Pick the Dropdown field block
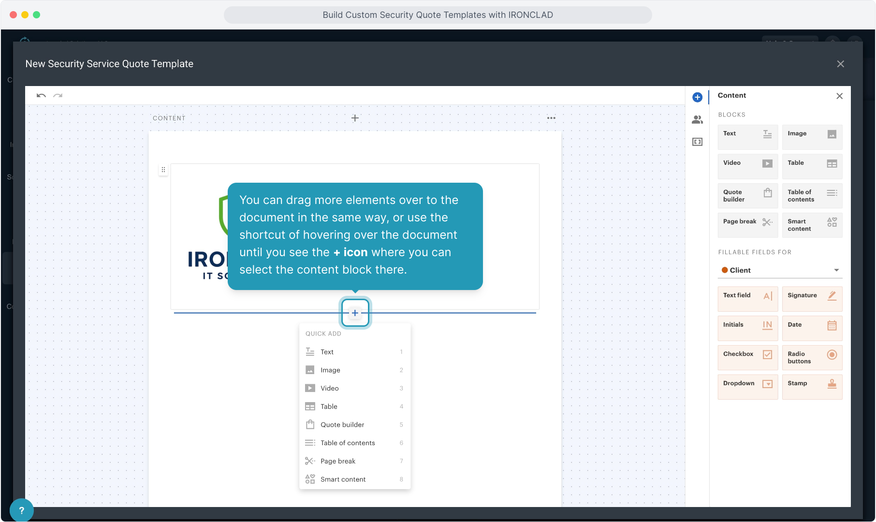Image resolution: width=876 pixels, height=522 pixels. point(747,387)
